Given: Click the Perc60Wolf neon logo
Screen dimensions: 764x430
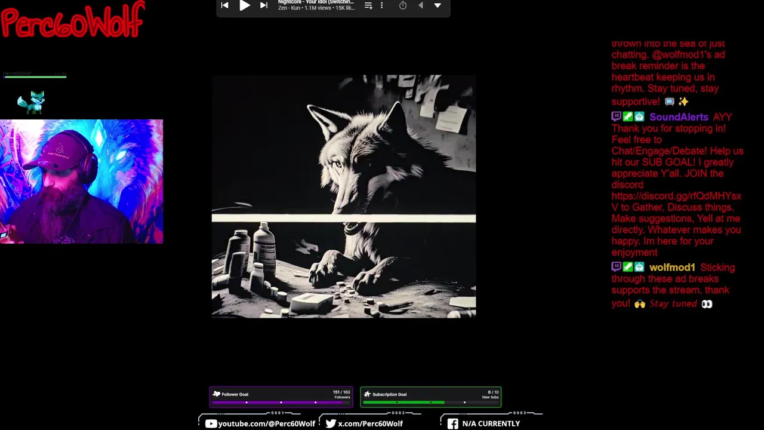Looking at the screenshot, I should coord(73,19).
